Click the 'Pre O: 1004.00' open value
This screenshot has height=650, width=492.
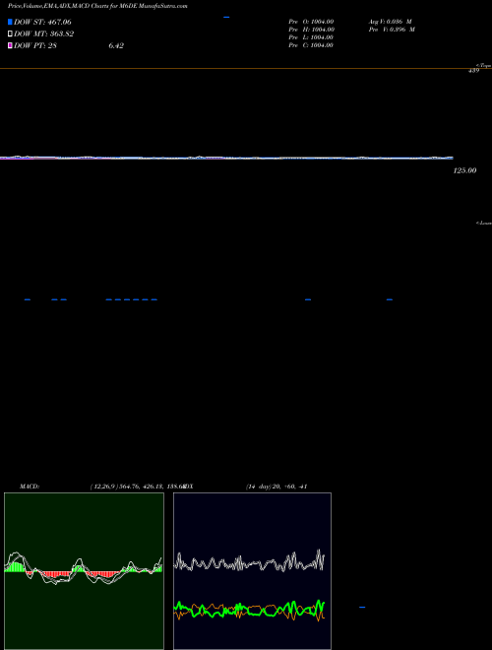coord(311,22)
